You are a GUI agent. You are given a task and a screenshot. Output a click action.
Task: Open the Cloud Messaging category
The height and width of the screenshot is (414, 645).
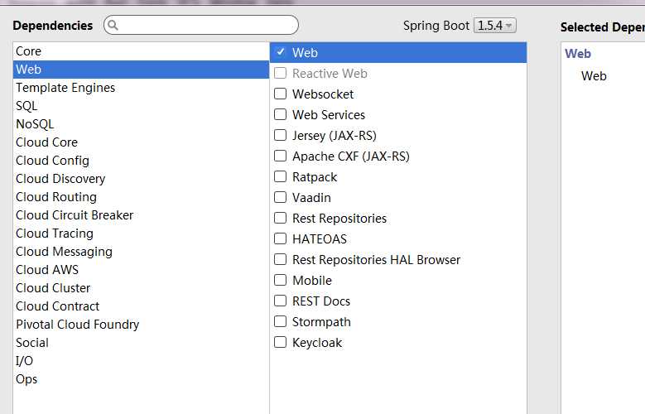(x=141, y=252)
